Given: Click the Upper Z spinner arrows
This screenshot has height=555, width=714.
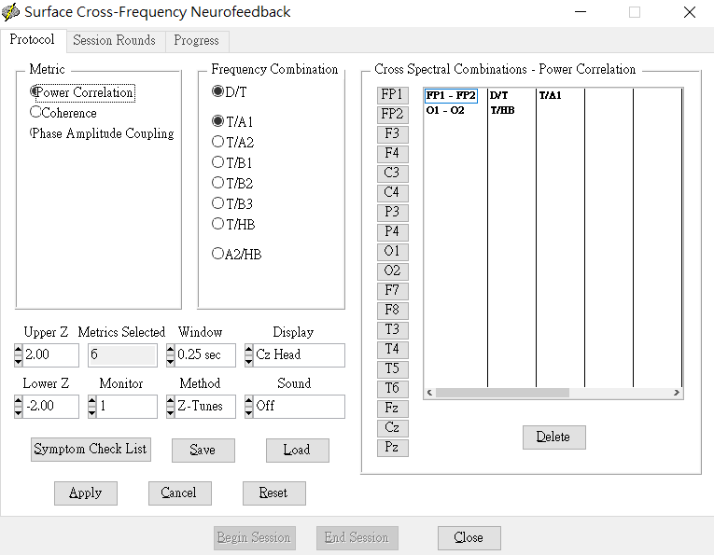Looking at the screenshot, I should click(19, 355).
